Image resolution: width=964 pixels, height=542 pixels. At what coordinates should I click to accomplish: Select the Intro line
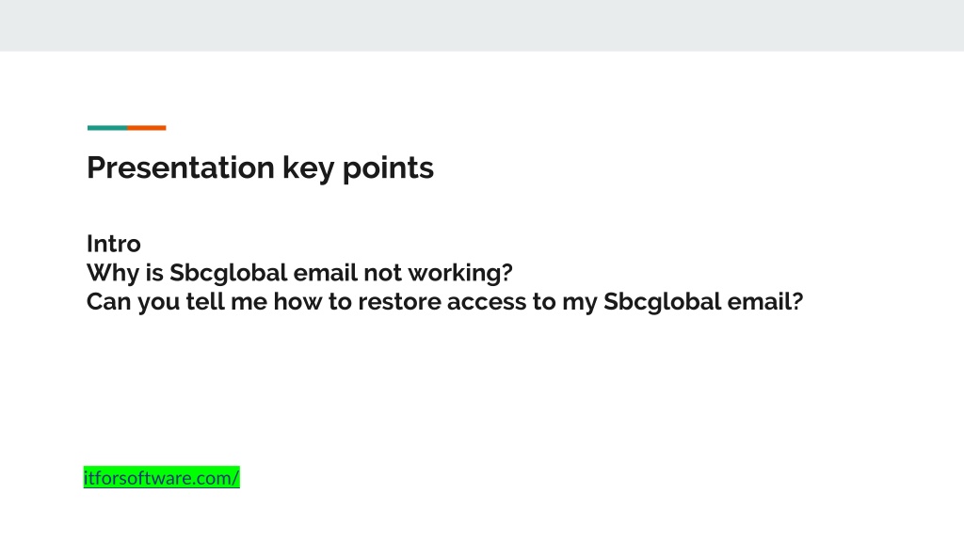coord(114,244)
